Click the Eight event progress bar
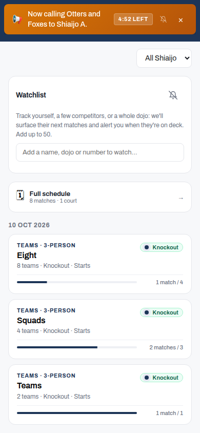This screenshot has width=200, height=433. 77,282
